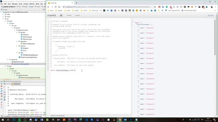Click the query fetchAllPokemons line in editor
The height and width of the screenshot is (122, 218).
63,70
